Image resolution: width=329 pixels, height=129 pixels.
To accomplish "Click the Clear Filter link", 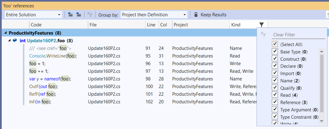I will 284,35.
